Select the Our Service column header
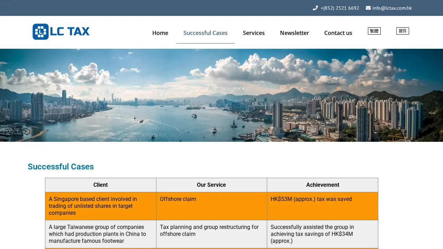 click(x=211, y=185)
